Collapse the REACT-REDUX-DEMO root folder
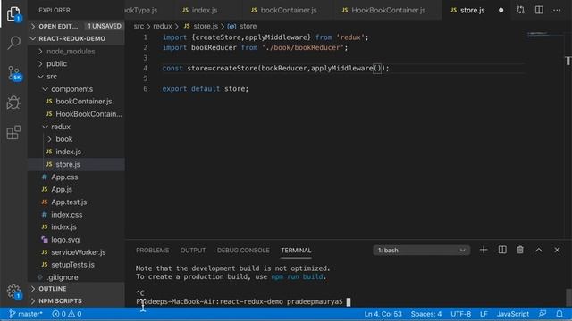The image size is (572, 321). pos(76,38)
